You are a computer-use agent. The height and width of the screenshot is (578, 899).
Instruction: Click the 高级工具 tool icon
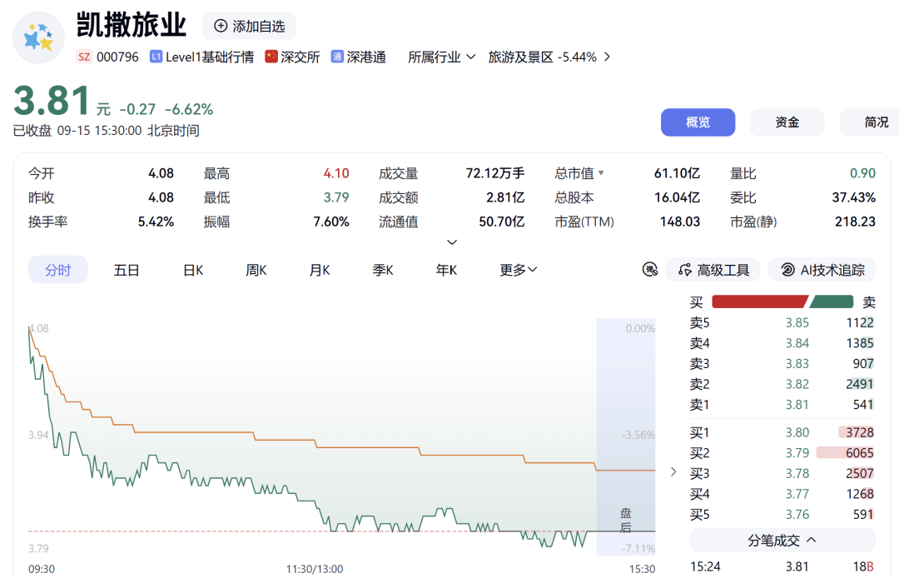(x=684, y=270)
